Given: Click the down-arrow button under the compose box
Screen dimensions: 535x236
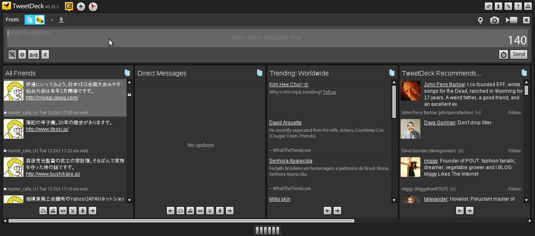Looking at the screenshot, I should point(22,54).
